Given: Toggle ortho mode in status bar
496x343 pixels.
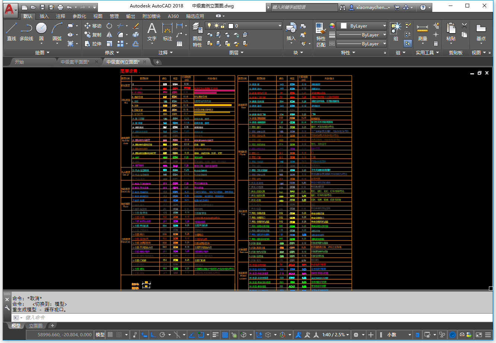Looking at the screenshot, I should click(153, 335).
